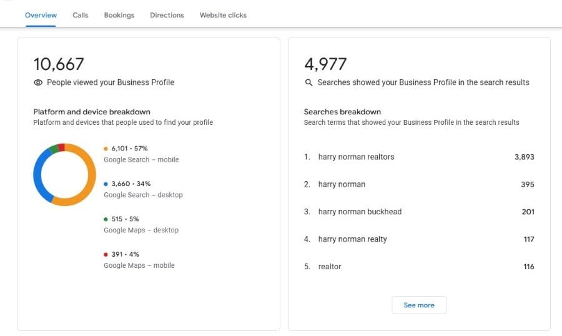Click 'People viewed your Business Profile' text
This screenshot has width=562, height=336.
(111, 82)
